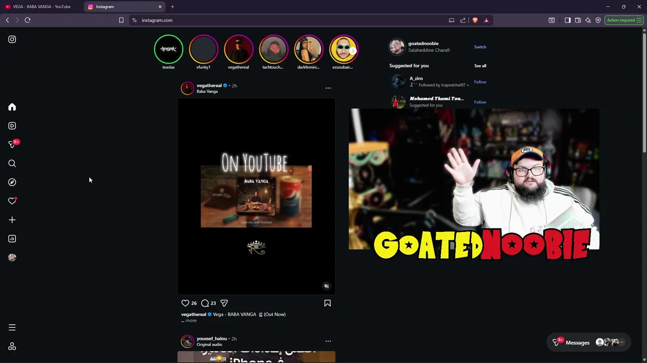
Task: Unmute the Baba Vanga video
Action: tap(327, 286)
